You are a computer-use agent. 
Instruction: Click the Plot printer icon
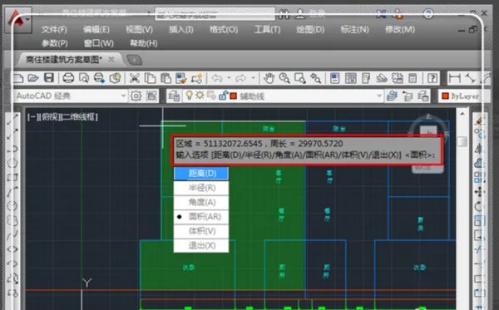[68, 78]
